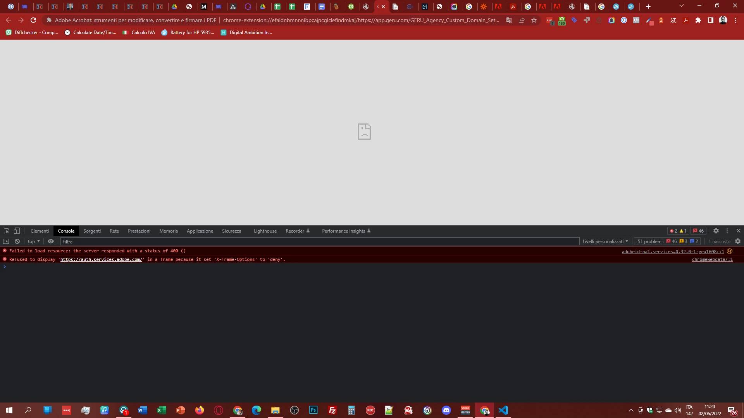Toggle device toolbar emulation icon
The image size is (744, 418).
(17, 231)
